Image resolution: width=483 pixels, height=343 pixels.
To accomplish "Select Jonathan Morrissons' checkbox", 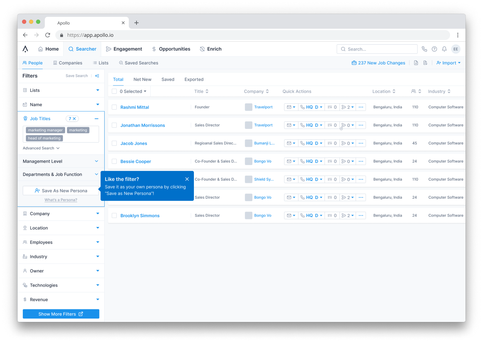I will click(x=114, y=125).
